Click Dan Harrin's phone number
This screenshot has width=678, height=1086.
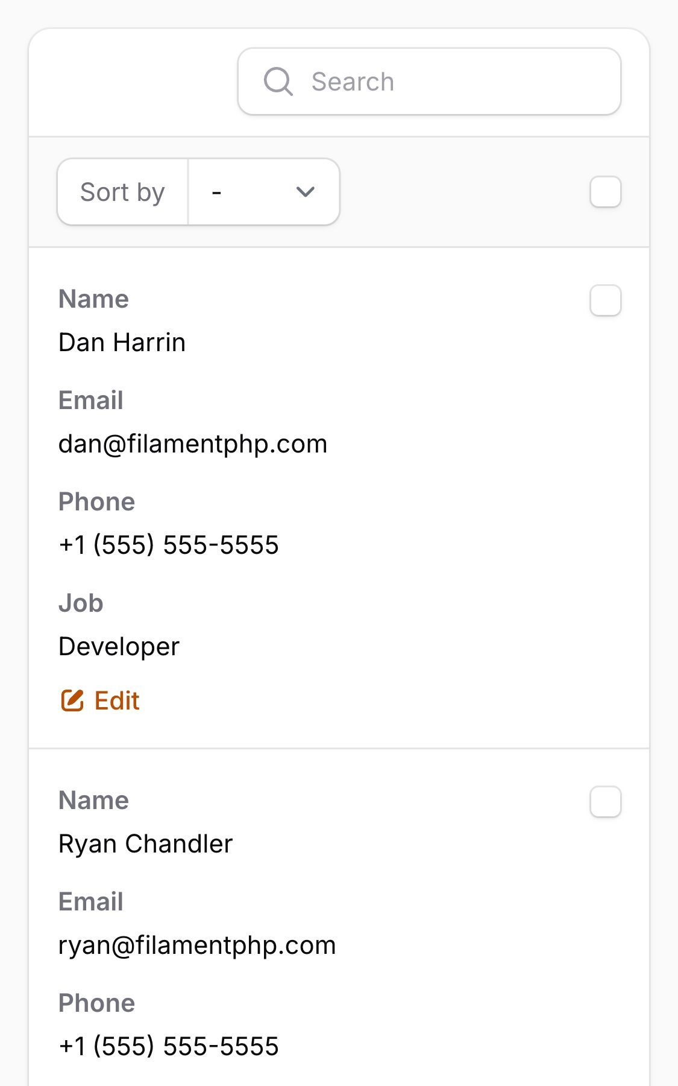click(168, 545)
